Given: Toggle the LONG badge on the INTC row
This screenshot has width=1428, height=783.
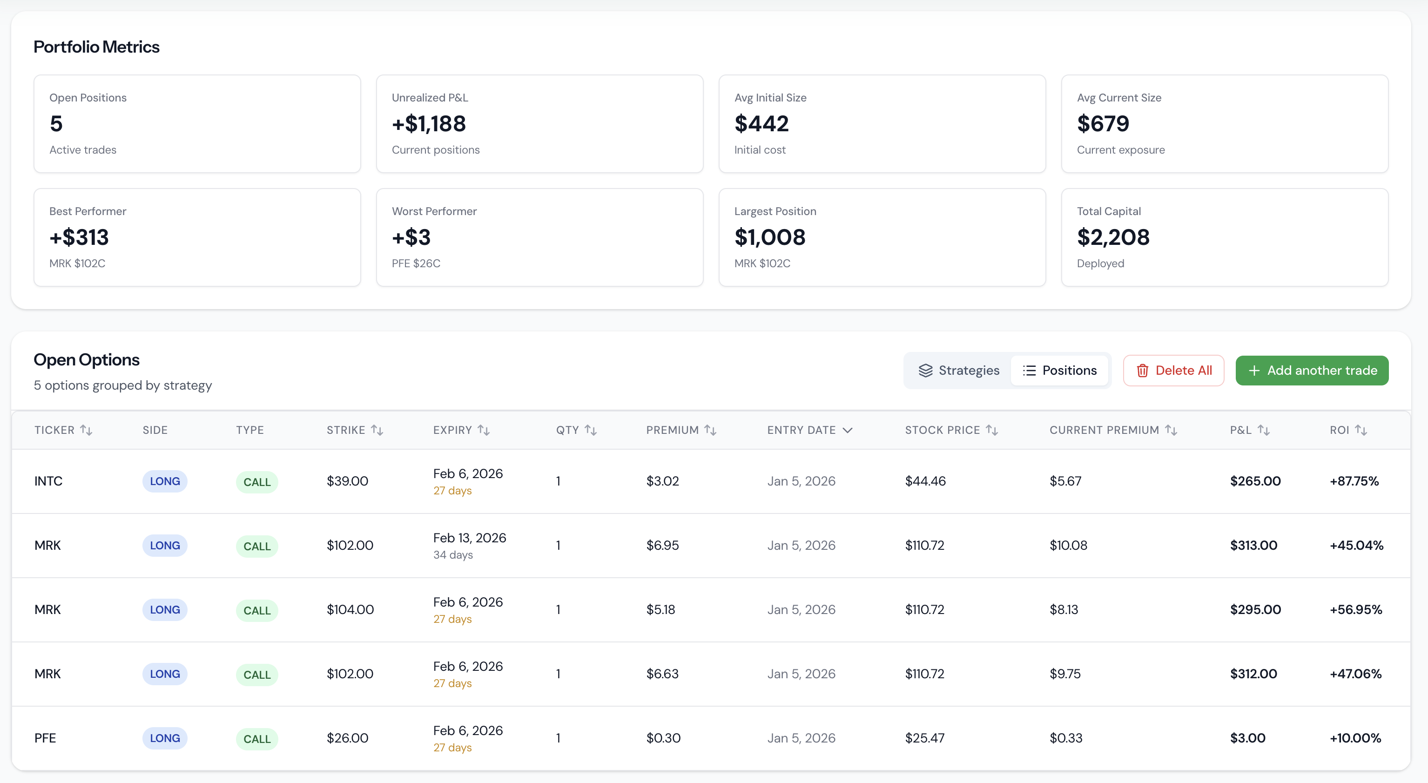Looking at the screenshot, I should point(165,481).
